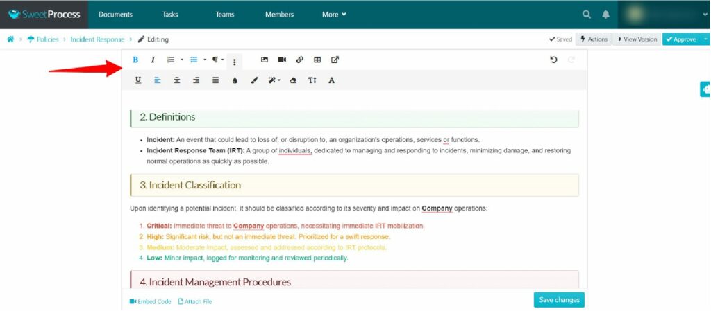Viewport: 711px width, 311px height.
Task: Justify the text alignment
Action: pos(216,80)
